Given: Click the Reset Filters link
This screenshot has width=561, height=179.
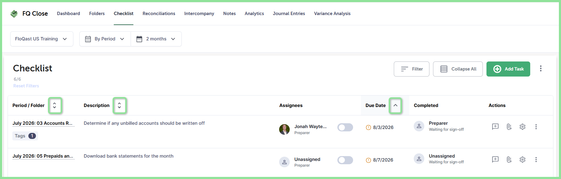Looking at the screenshot, I should click(26, 86).
